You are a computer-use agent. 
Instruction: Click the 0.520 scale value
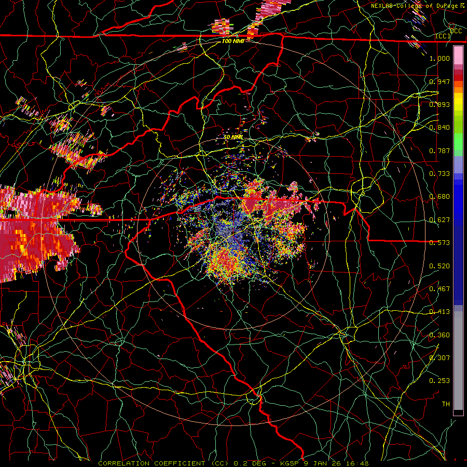(x=439, y=266)
